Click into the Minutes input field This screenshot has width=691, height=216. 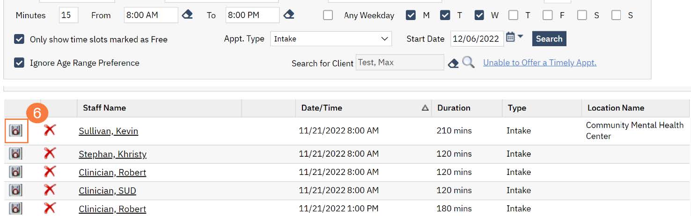[68, 15]
